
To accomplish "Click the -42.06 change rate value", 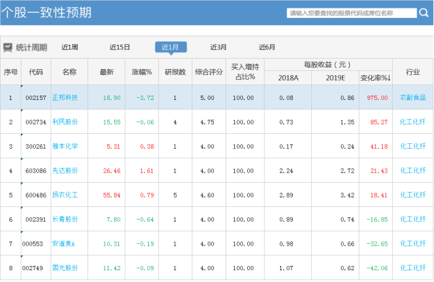I will pyautogui.click(x=377, y=268).
